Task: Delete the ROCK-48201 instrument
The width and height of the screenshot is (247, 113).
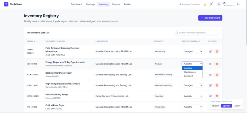Action: 217,75
